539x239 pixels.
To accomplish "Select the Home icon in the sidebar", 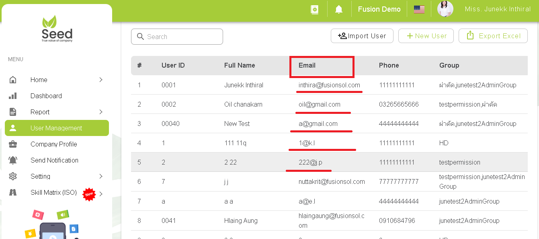I will pyautogui.click(x=13, y=80).
